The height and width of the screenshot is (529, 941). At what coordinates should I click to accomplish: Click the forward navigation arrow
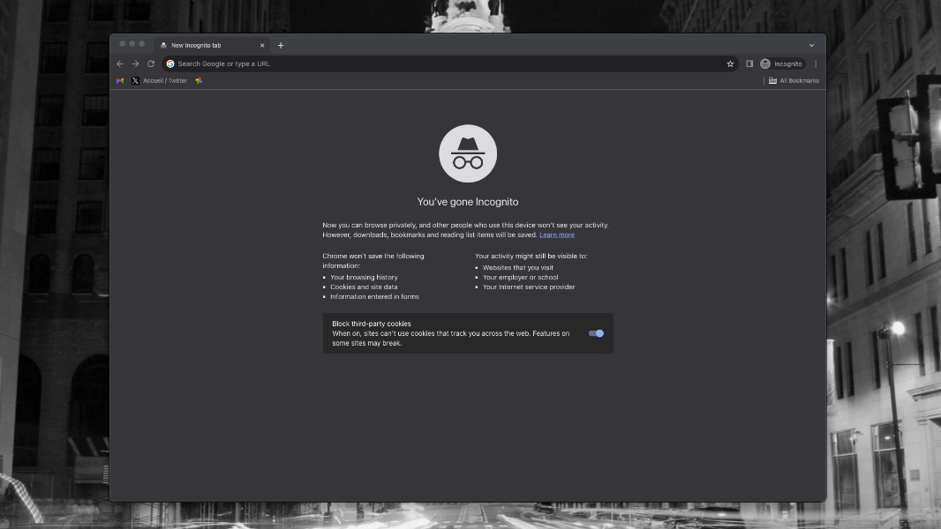coord(135,63)
